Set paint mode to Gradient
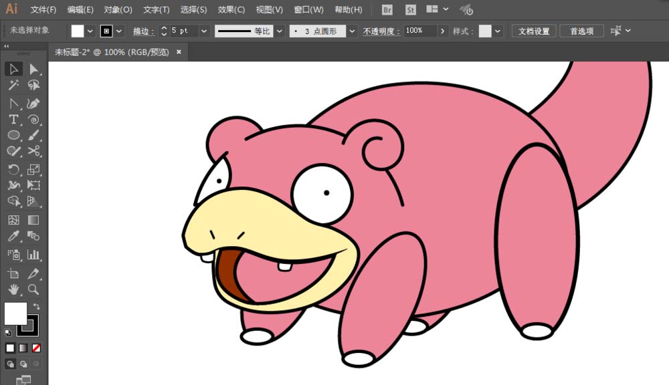The width and height of the screenshot is (669, 385). tap(23, 348)
